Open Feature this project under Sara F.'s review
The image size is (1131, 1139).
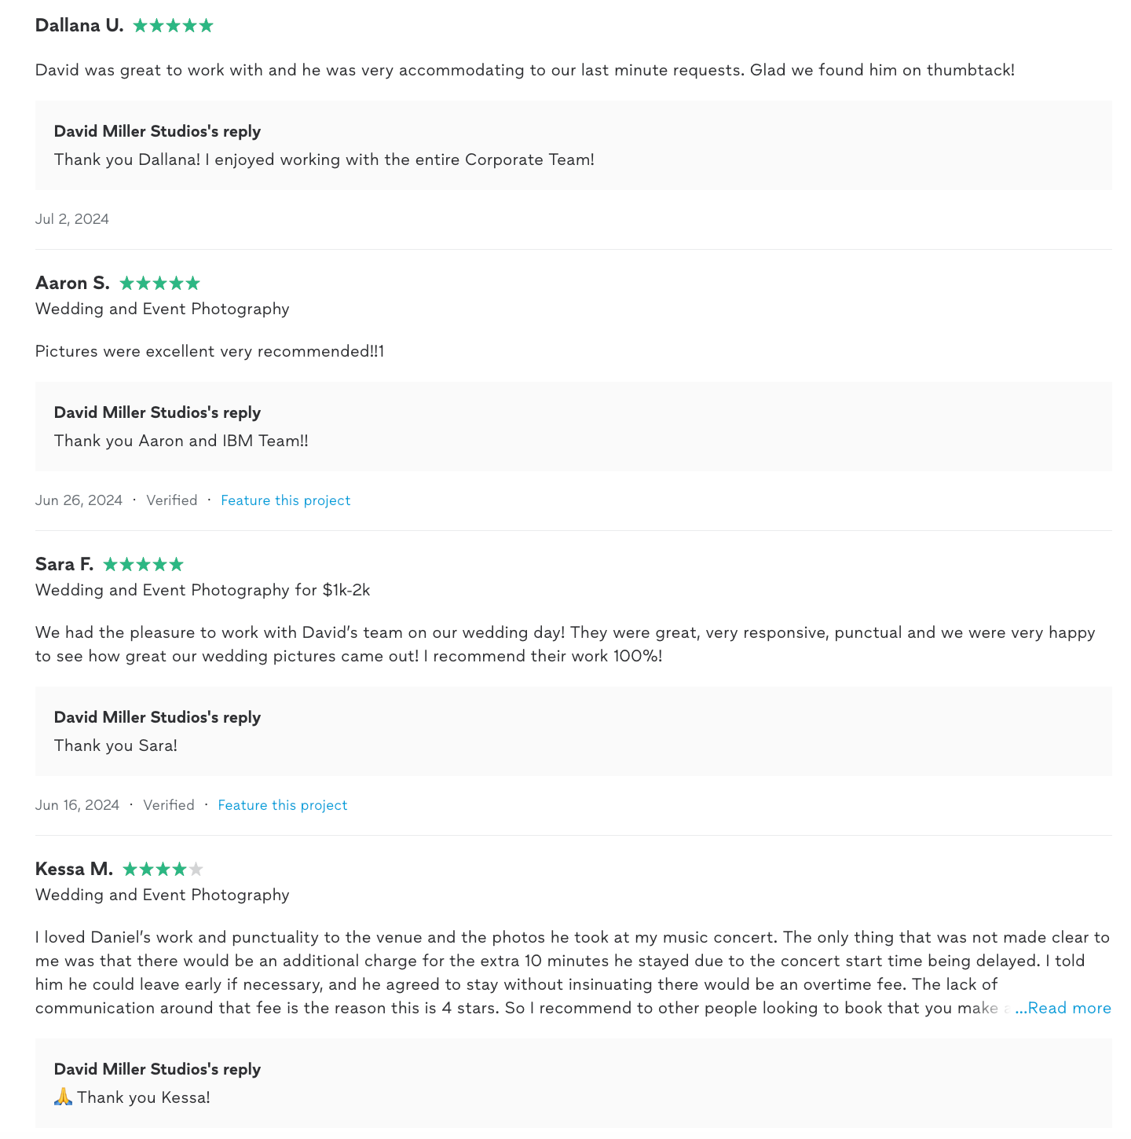pos(282,805)
